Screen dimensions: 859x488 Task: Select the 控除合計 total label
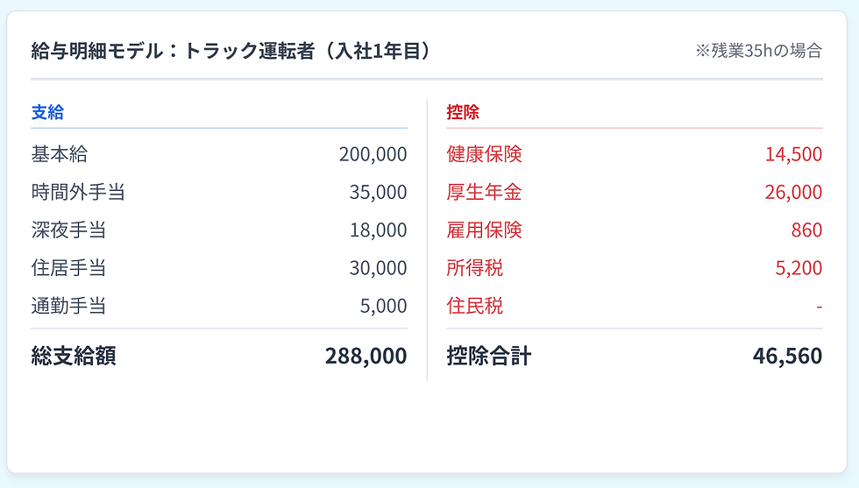click(x=488, y=356)
